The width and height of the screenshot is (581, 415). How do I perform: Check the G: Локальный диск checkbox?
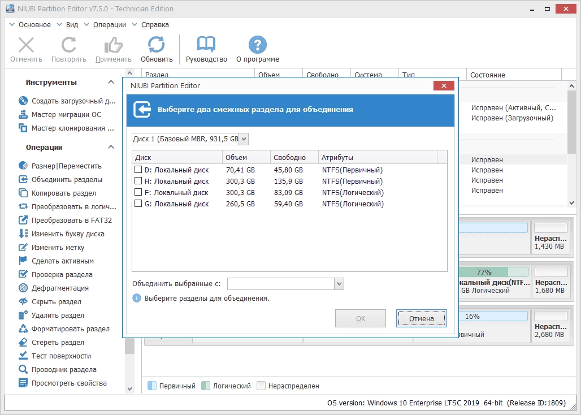[x=138, y=204]
